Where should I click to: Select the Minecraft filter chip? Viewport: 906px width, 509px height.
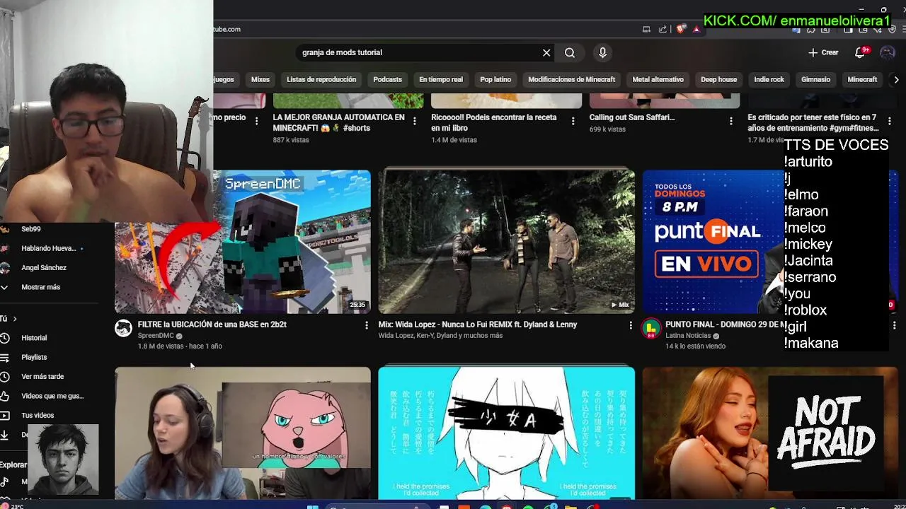pos(862,79)
